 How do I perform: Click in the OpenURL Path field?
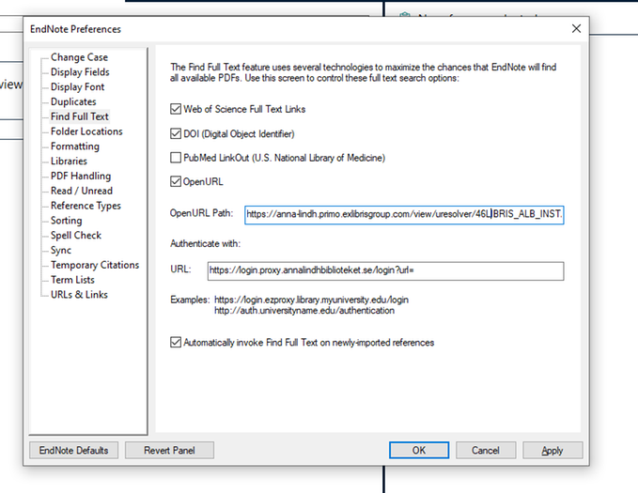[404, 215]
